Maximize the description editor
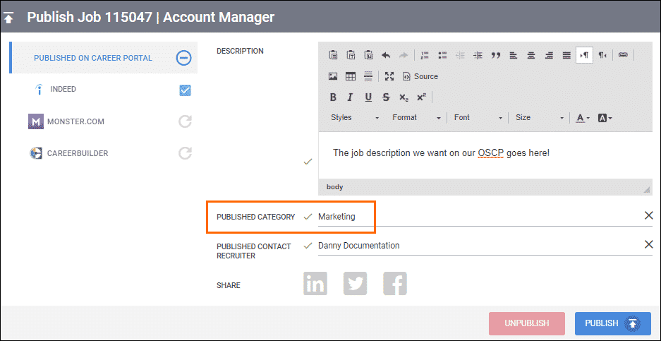The height and width of the screenshot is (341, 661). coord(389,76)
